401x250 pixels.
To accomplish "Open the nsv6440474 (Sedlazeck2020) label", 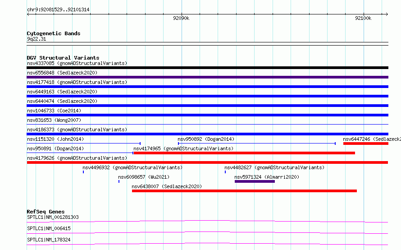I will tap(62, 101).
